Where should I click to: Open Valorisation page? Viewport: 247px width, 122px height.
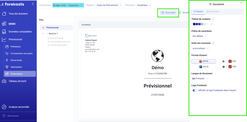[16, 67]
